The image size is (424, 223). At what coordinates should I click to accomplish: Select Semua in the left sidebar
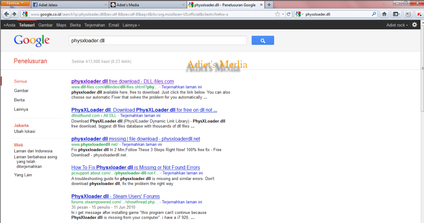(20, 81)
